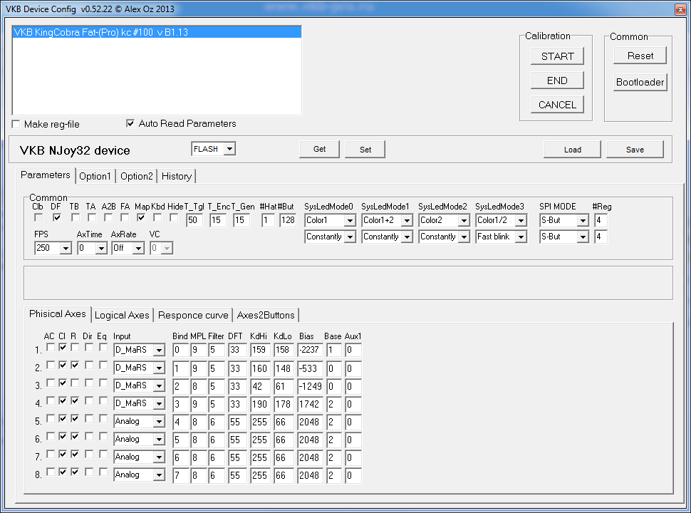Click the T_Tgl field showing 50

coord(194,220)
